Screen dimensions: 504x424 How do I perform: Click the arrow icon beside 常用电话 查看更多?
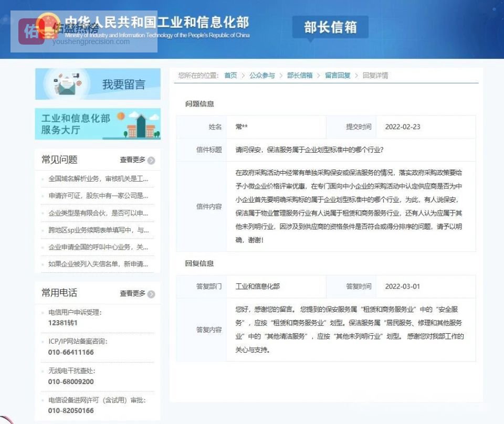click(x=152, y=294)
